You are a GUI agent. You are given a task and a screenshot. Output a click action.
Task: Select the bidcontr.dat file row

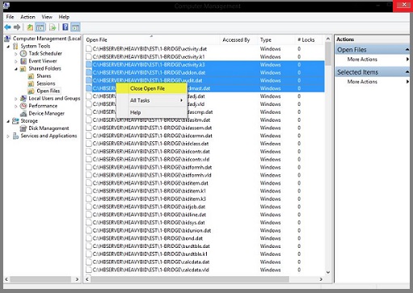[204, 152]
